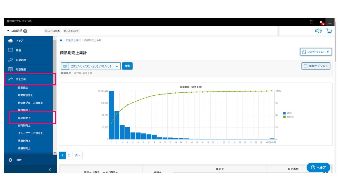Open the 商品 menu item
340x191 pixels.
[x=28, y=50]
